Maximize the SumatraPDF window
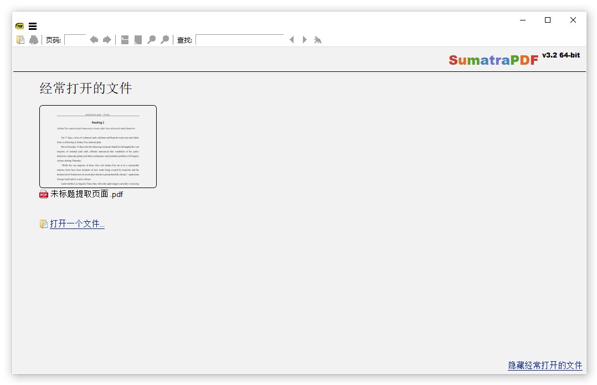The height and width of the screenshot is (385, 597). click(x=548, y=20)
